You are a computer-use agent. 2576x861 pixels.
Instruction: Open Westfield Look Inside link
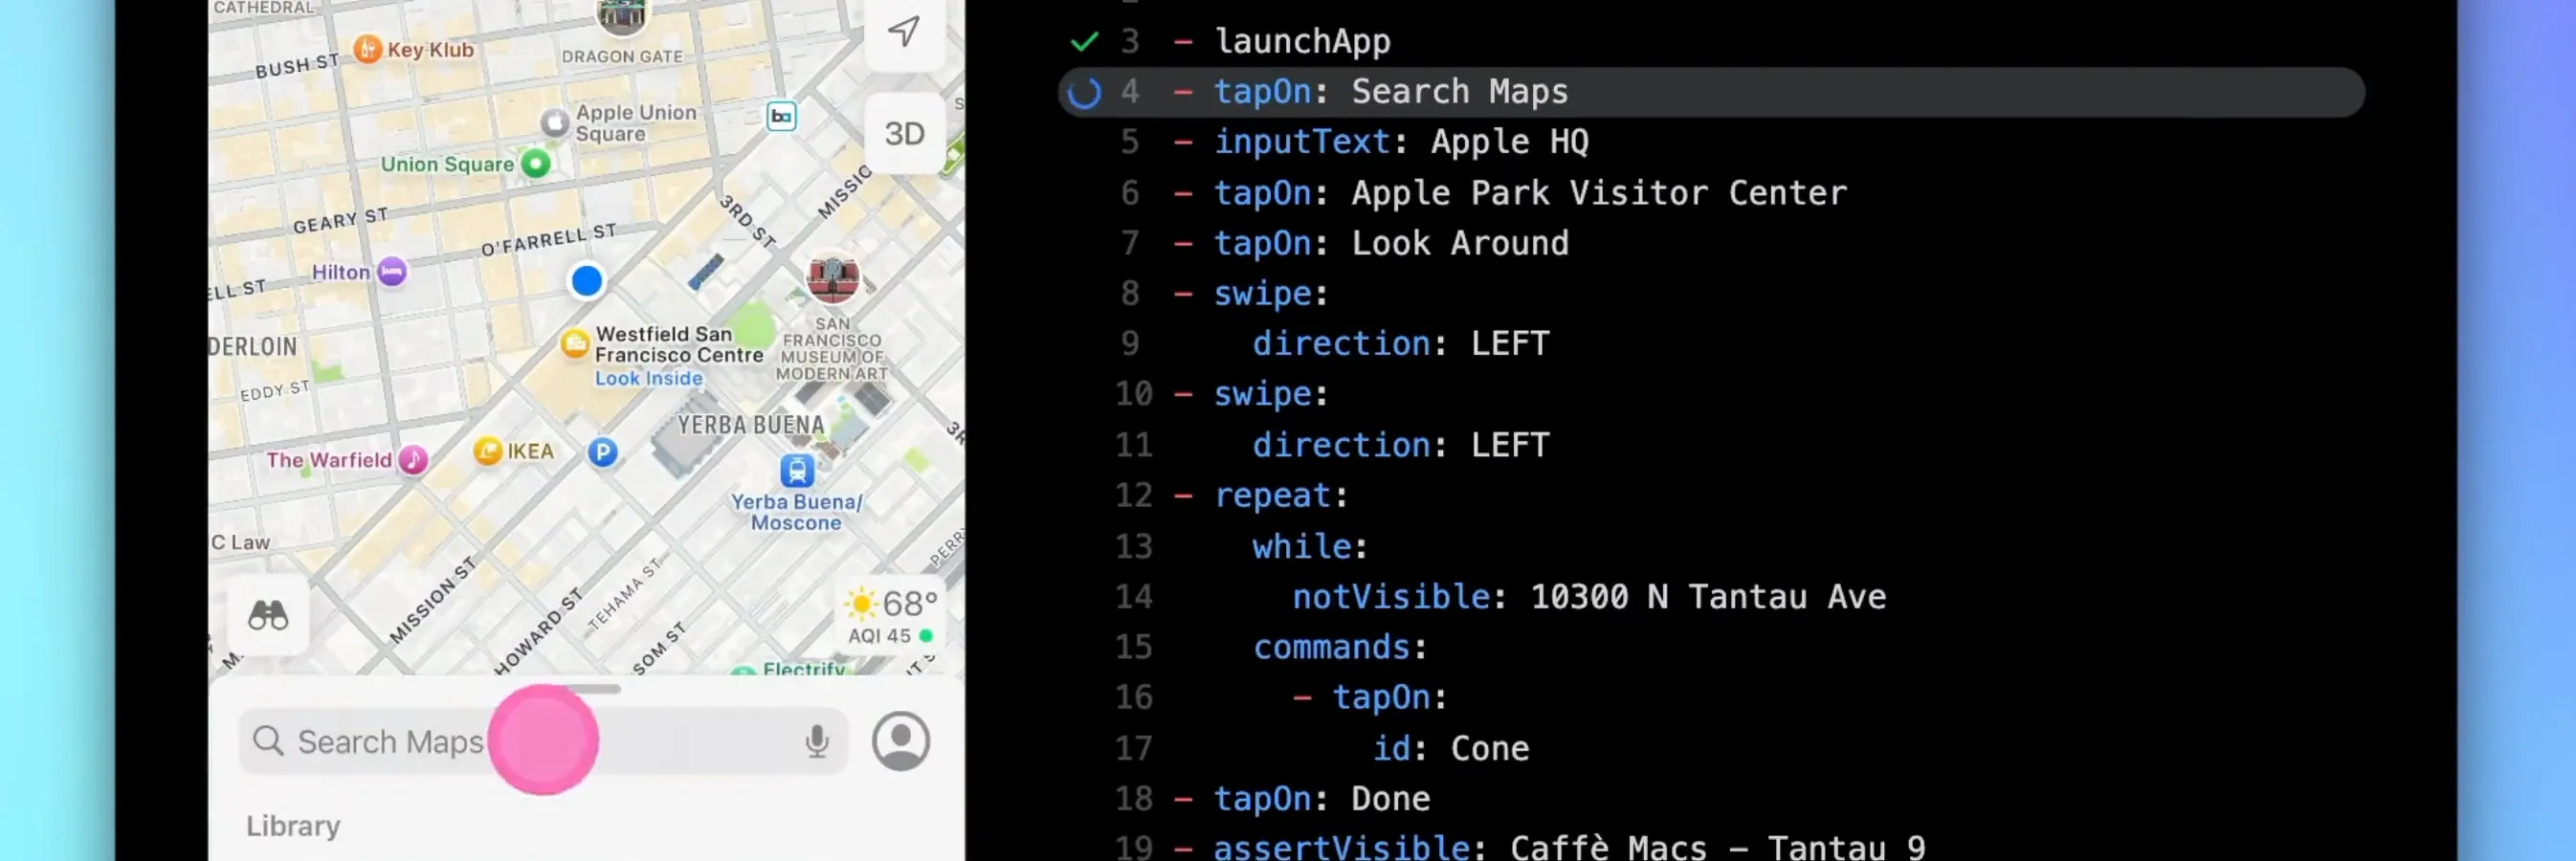tap(649, 378)
